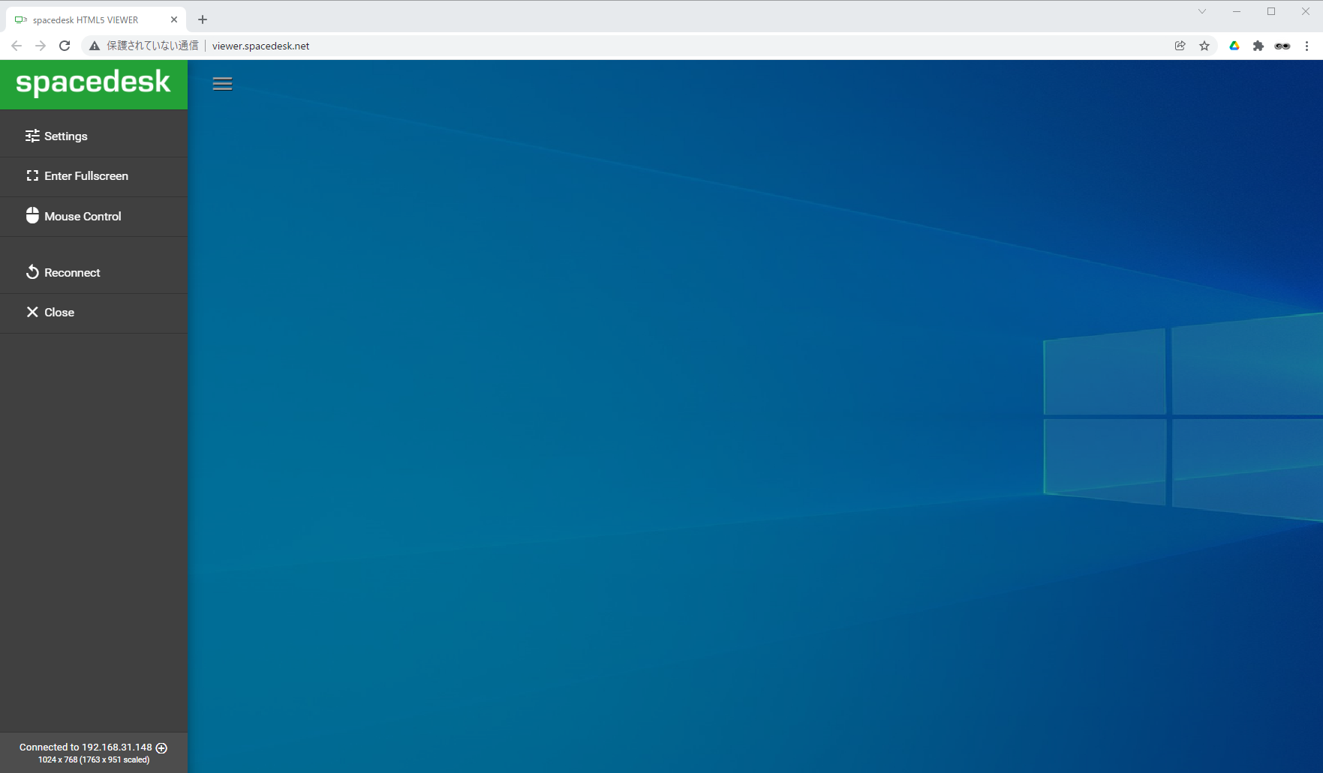Screen dimensions: 1323x773
Task: Click the Enter Fullscreen option
Action: click(x=94, y=176)
